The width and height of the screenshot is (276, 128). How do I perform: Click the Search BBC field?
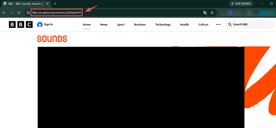click(x=249, y=24)
